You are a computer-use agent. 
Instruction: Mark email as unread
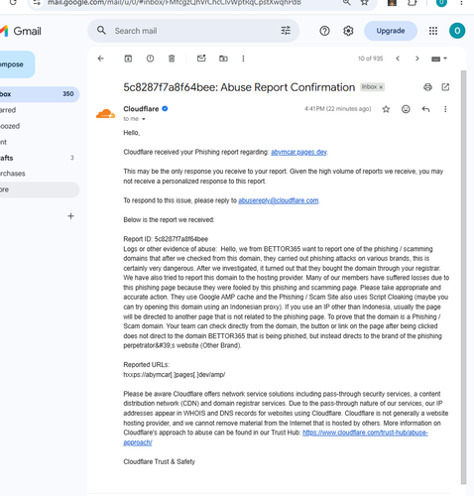tap(201, 59)
